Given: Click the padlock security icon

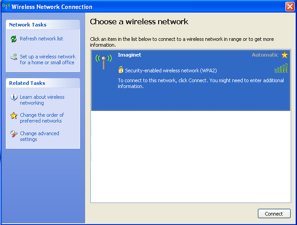Looking at the screenshot, I should coord(121,70).
